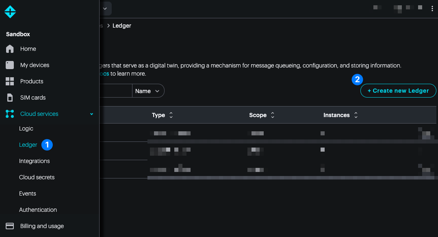Click the Ledger breadcrumb
438x237 pixels.
point(122,26)
